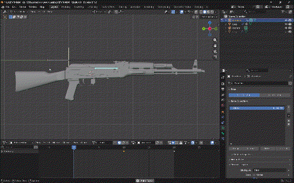Expand the Armature item in the outliner
Screen dimensions: 294x183
point(226,20)
